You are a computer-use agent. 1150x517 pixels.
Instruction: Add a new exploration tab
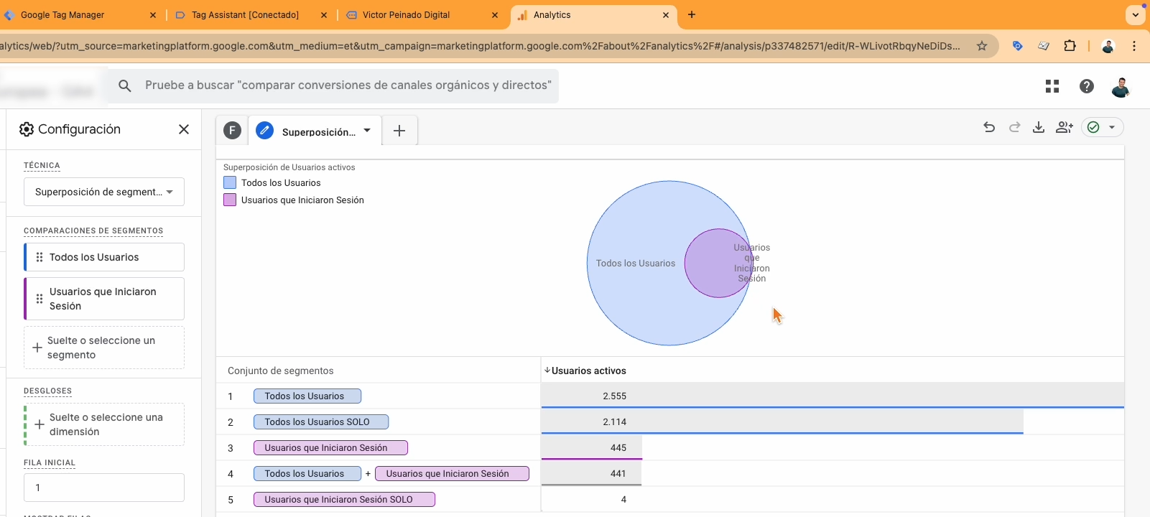click(399, 131)
